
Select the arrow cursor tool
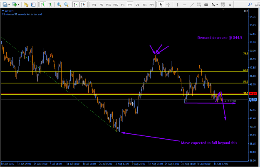click(x=161, y=5)
